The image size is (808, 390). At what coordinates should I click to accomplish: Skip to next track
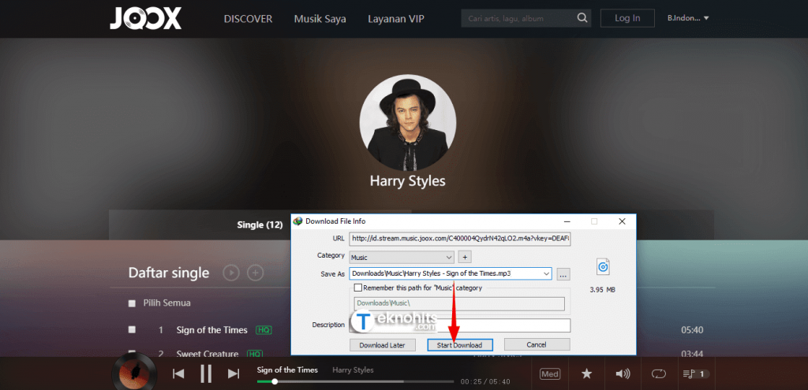click(x=234, y=373)
